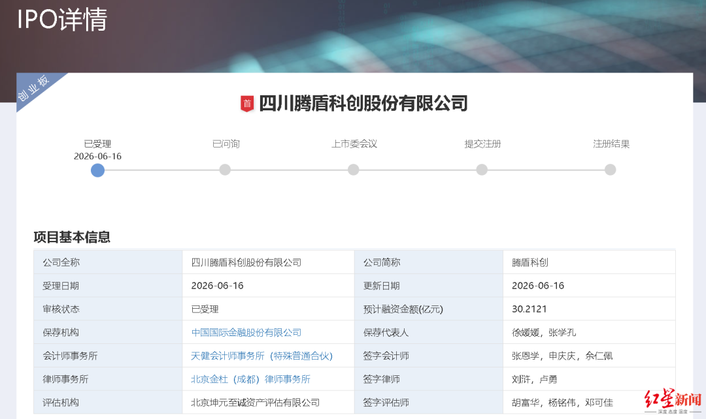Click the 已问询 stage label
Image resolution: width=706 pixels, height=419 pixels.
coord(226,144)
